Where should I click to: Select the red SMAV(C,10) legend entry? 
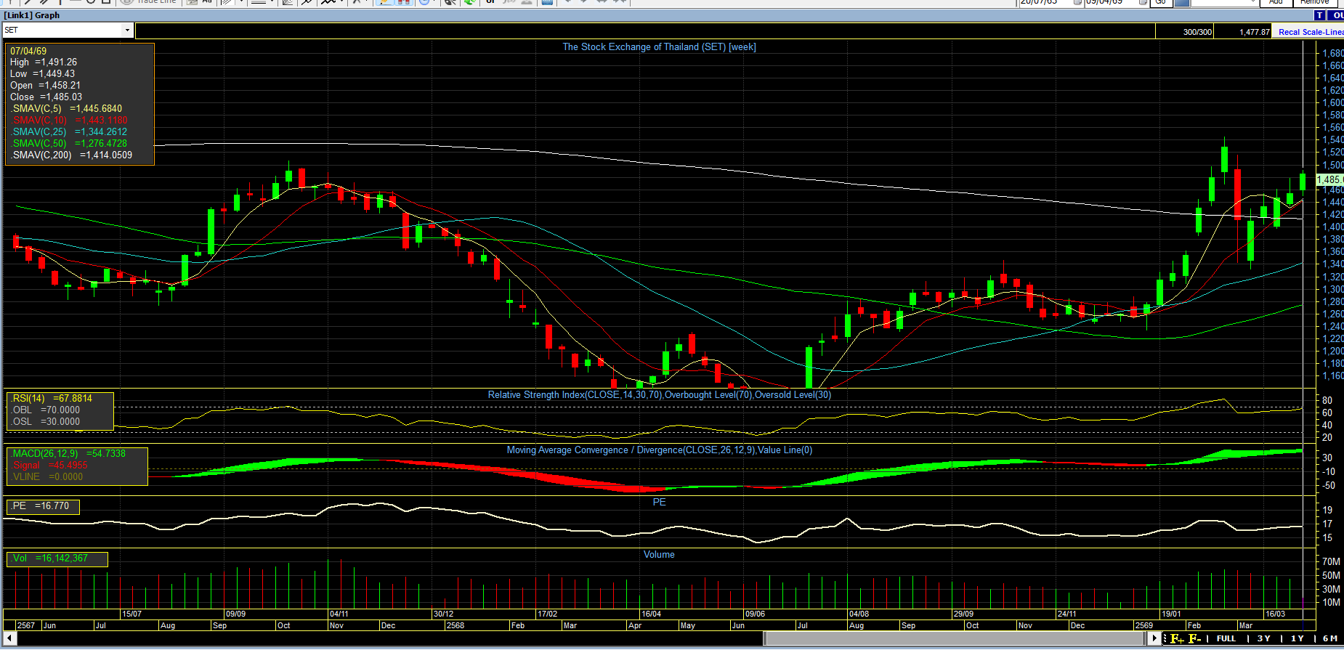(69, 121)
